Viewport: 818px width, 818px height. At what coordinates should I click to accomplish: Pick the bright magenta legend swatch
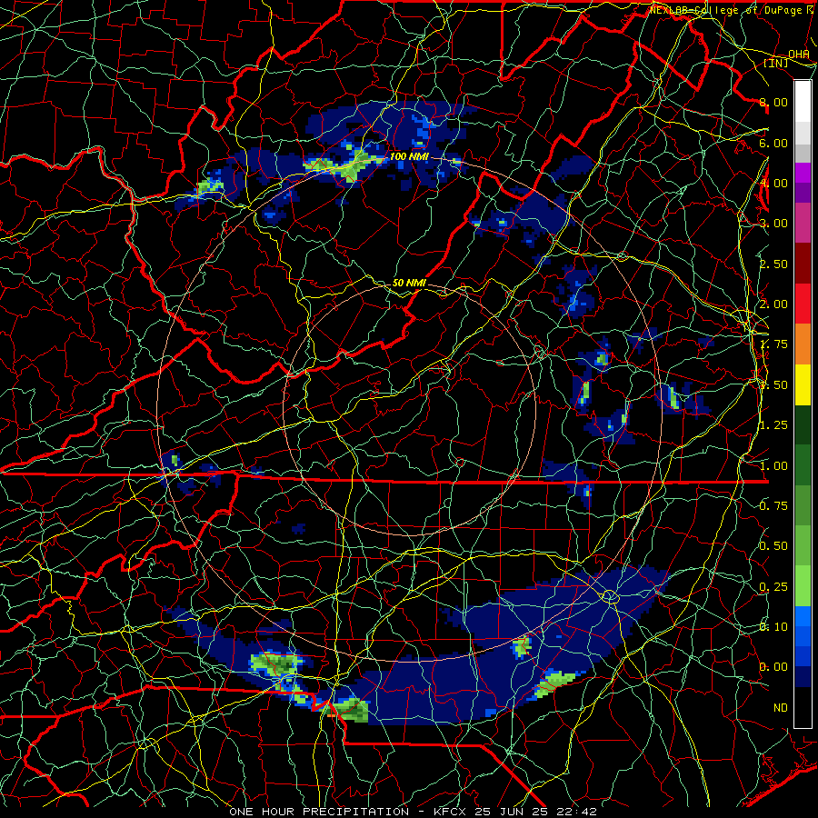click(803, 173)
